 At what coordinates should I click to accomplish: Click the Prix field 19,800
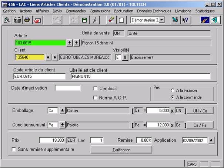click(x=52, y=140)
